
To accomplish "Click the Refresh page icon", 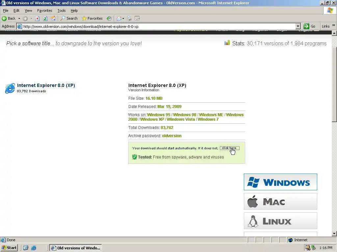I will coord(45,18).
